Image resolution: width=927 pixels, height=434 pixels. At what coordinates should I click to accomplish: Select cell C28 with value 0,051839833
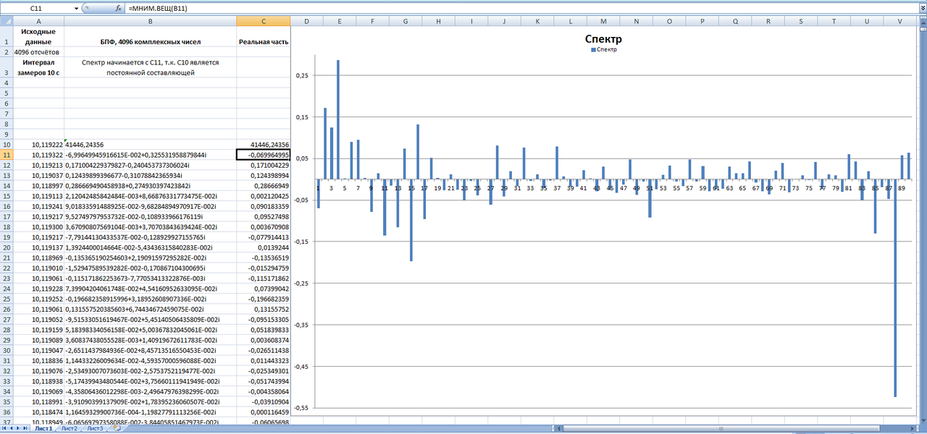point(264,330)
